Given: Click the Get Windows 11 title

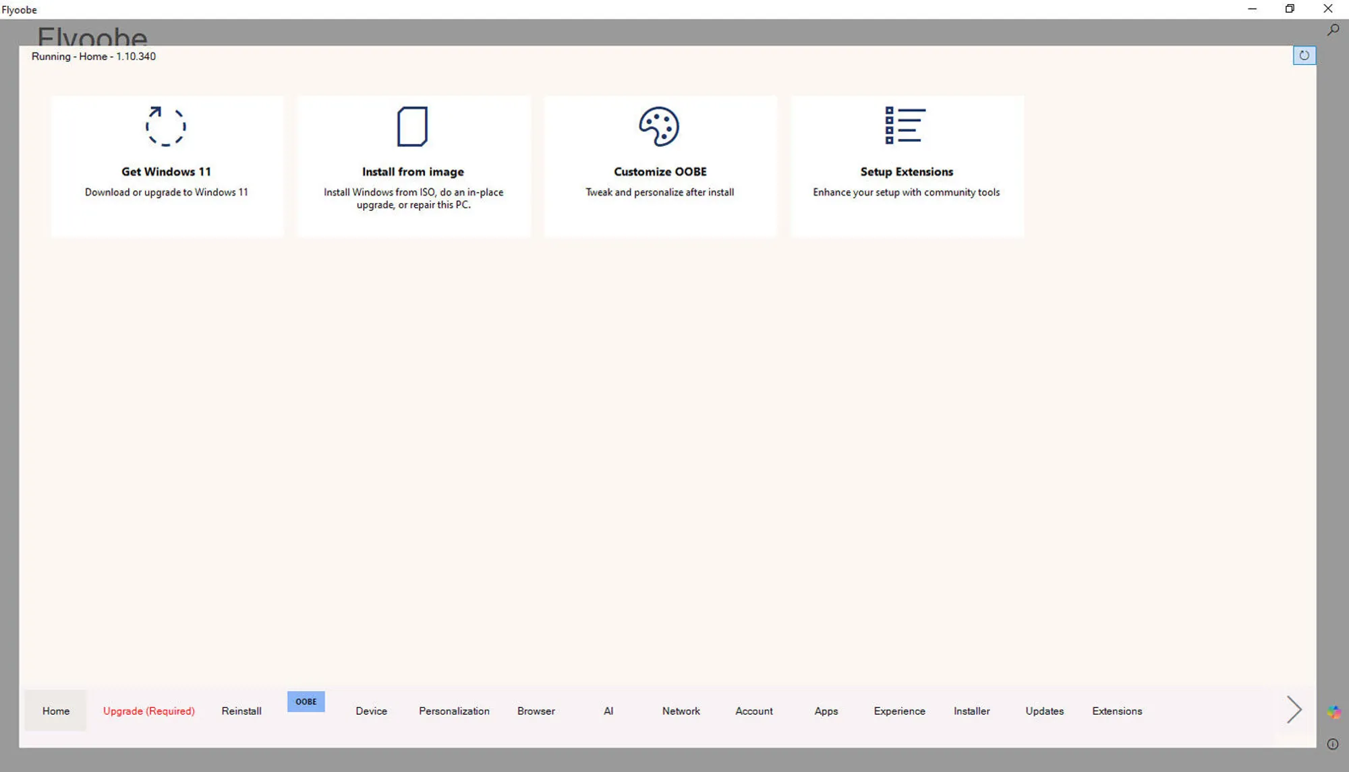Looking at the screenshot, I should coord(166,171).
